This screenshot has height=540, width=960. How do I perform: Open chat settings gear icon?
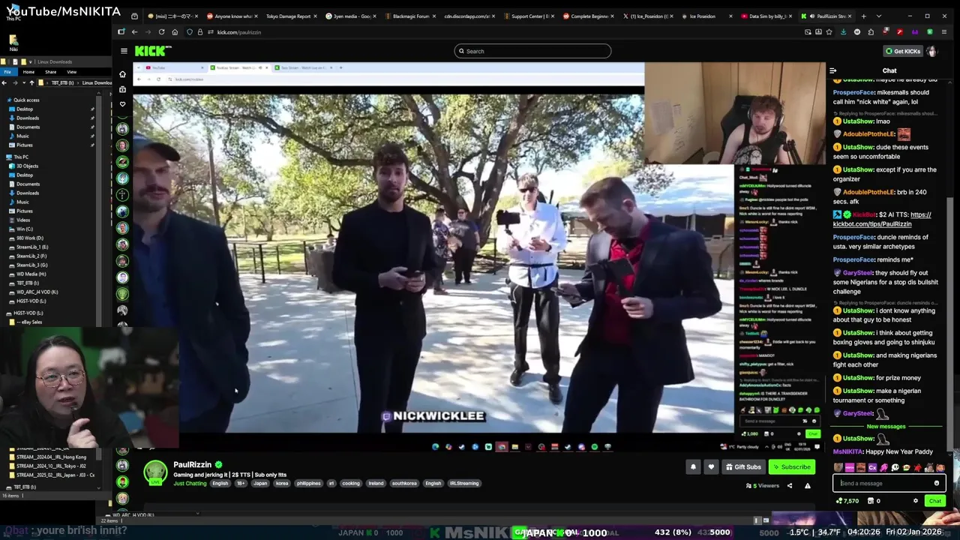point(915,501)
